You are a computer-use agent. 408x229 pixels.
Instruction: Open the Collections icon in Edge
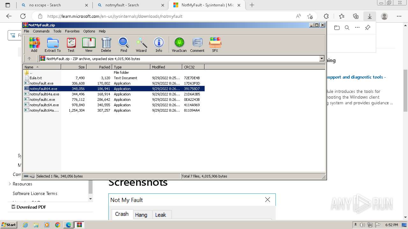coord(356,16)
